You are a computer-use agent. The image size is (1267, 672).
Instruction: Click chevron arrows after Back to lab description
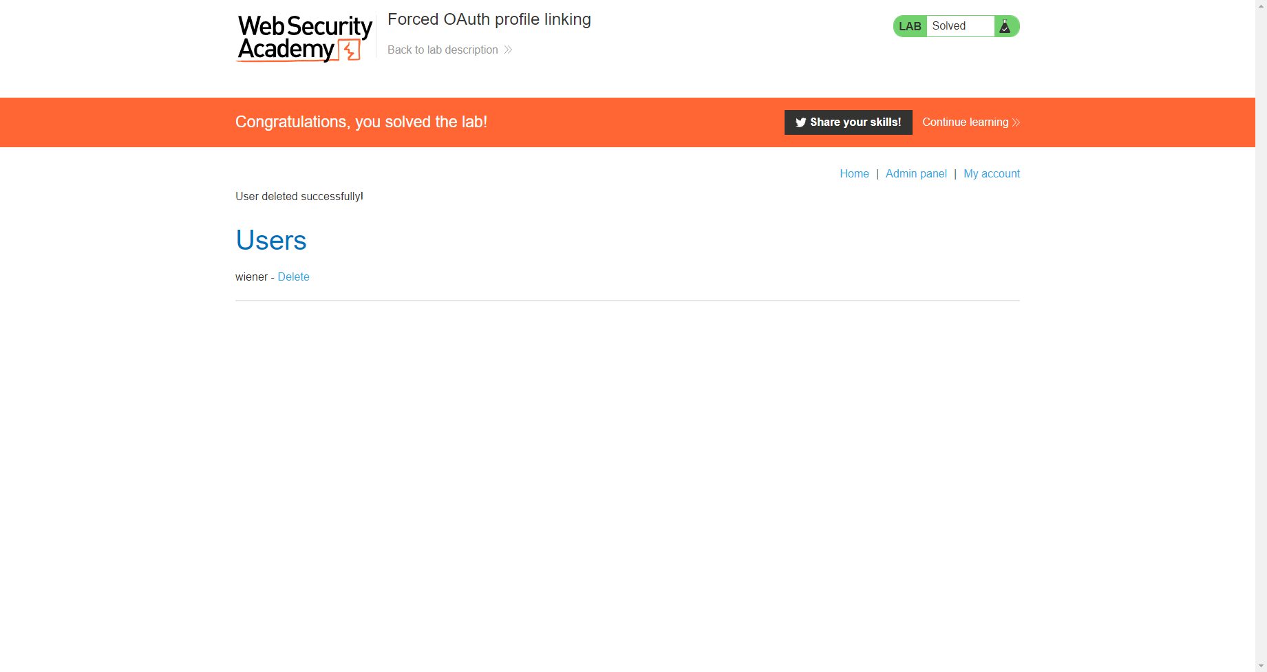coord(507,50)
